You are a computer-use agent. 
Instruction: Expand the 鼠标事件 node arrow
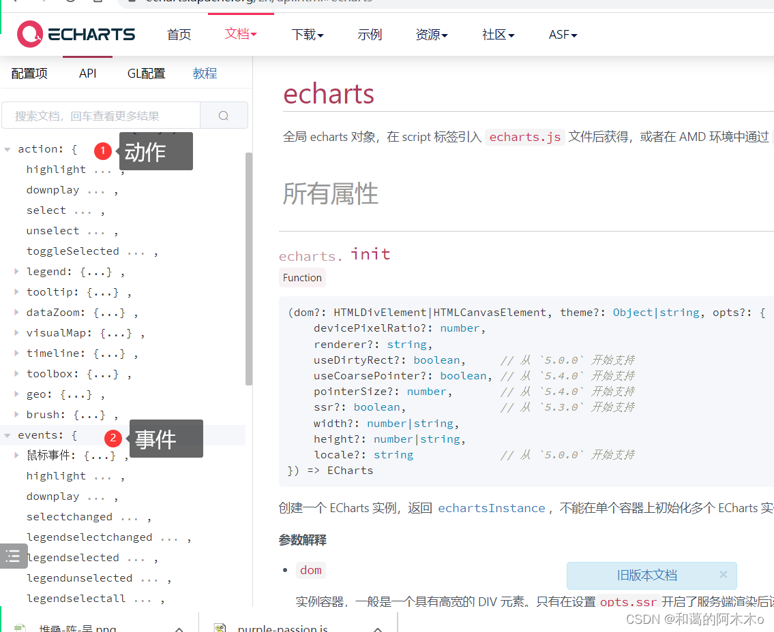point(16,455)
